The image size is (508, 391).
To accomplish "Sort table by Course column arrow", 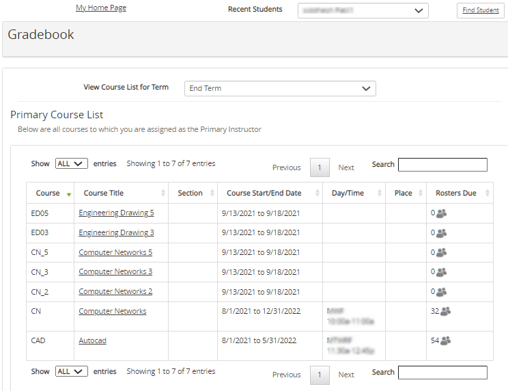I will click(69, 194).
